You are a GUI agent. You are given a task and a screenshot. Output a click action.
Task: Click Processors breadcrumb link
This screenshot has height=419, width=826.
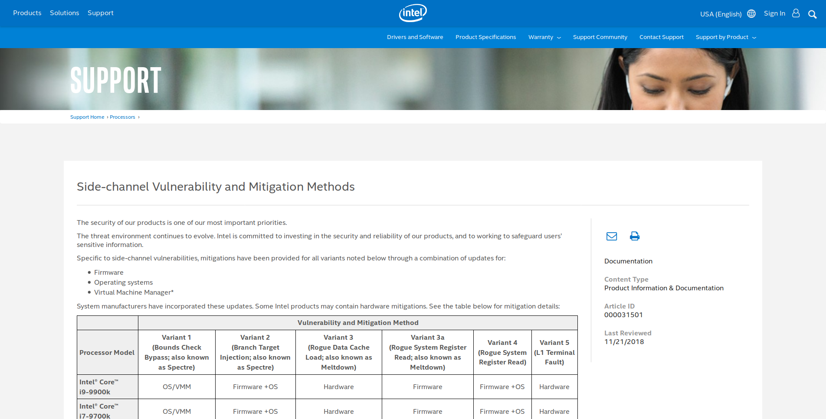click(x=122, y=117)
